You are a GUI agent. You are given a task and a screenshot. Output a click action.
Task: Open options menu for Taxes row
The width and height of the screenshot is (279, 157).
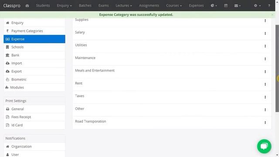[265, 97]
